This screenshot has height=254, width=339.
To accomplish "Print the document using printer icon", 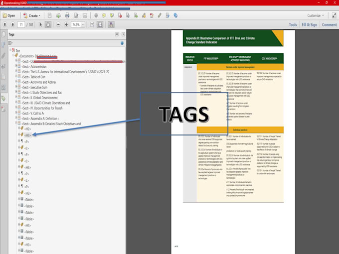I will click(x=67, y=15).
